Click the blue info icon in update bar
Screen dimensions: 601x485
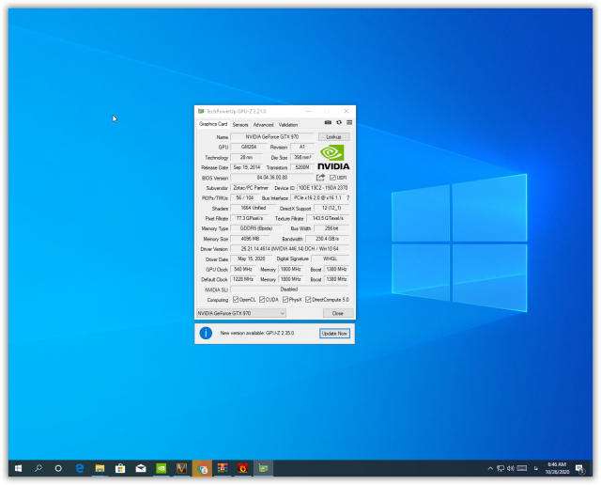coord(206,333)
